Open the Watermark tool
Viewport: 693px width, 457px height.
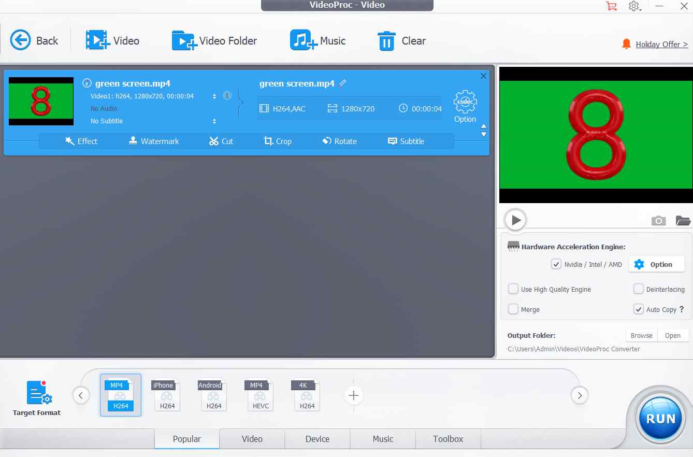[154, 141]
